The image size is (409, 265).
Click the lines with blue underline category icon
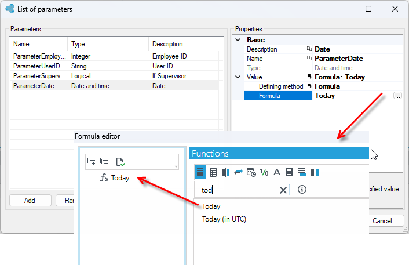click(302, 172)
